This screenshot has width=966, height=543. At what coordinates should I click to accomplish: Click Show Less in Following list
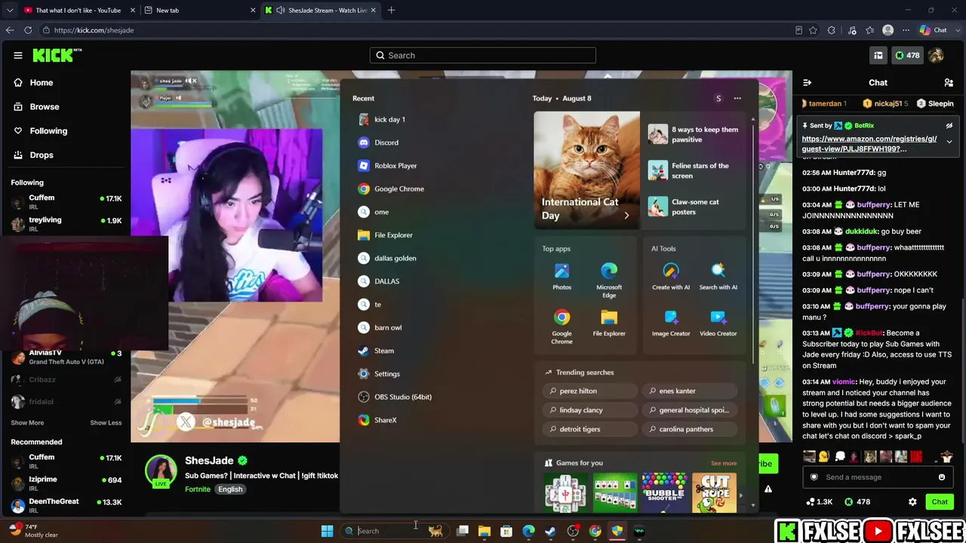coord(106,422)
